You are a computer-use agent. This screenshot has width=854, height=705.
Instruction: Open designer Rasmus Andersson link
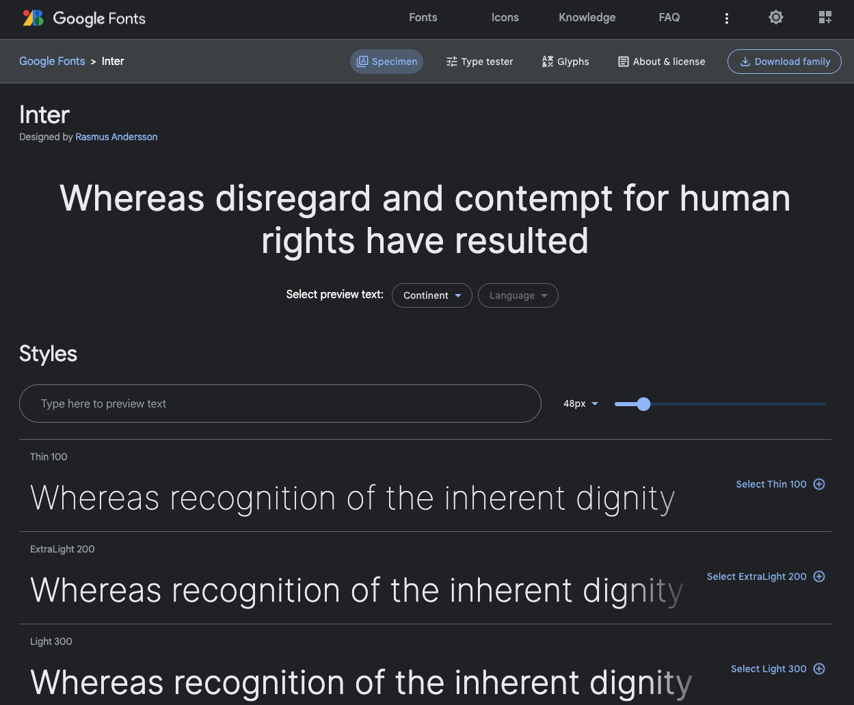(x=116, y=137)
